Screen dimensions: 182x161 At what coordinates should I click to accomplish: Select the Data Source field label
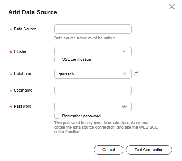tap(25, 29)
